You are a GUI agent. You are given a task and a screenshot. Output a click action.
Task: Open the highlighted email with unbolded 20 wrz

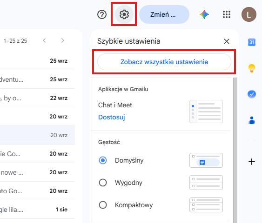click(37, 135)
